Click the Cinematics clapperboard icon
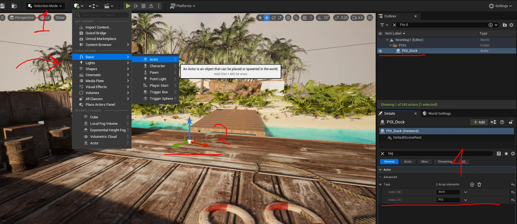Screen dimensions: 517x224 pyautogui.click(x=108, y=6)
